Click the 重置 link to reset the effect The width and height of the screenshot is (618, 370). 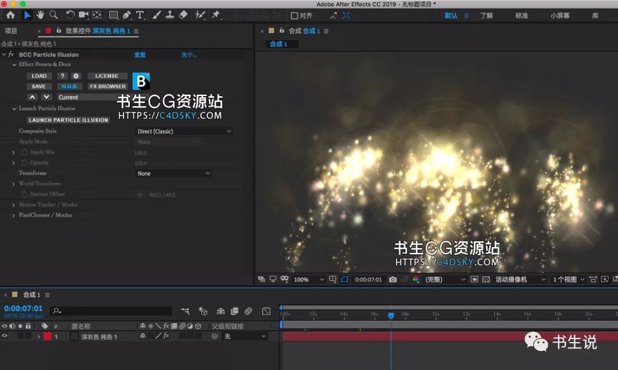(139, 54)
